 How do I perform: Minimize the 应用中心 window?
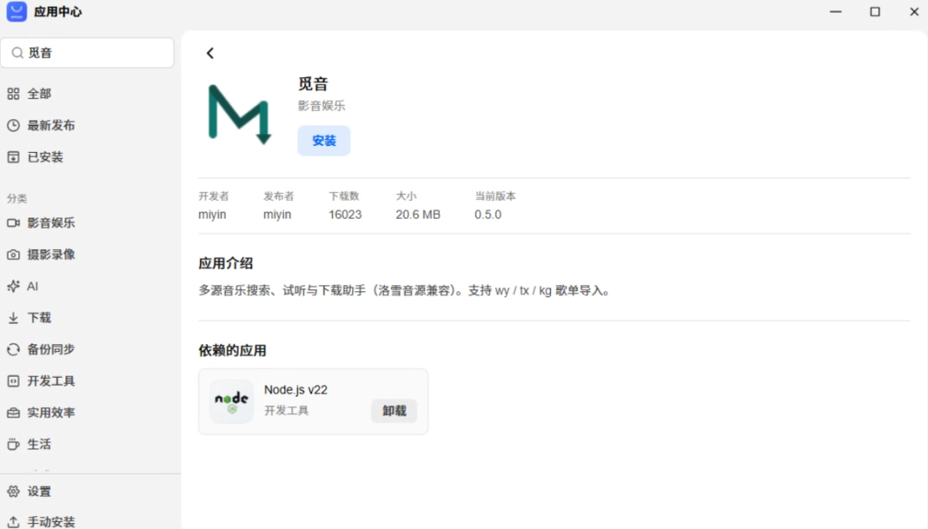click(x=836, y=11)
